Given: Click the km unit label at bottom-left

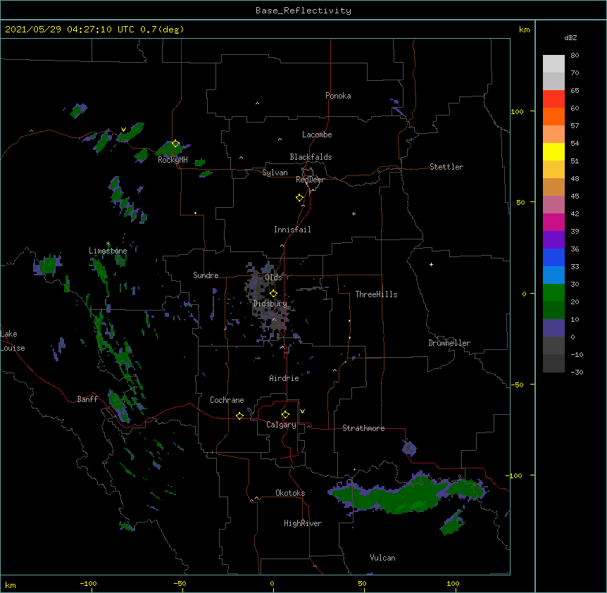Looking at the screenshot, I should 11,585.
